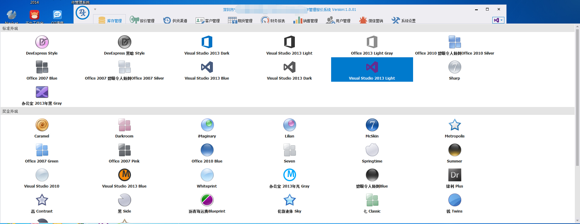Select the 锋利 Plus skin

[455, 178]
